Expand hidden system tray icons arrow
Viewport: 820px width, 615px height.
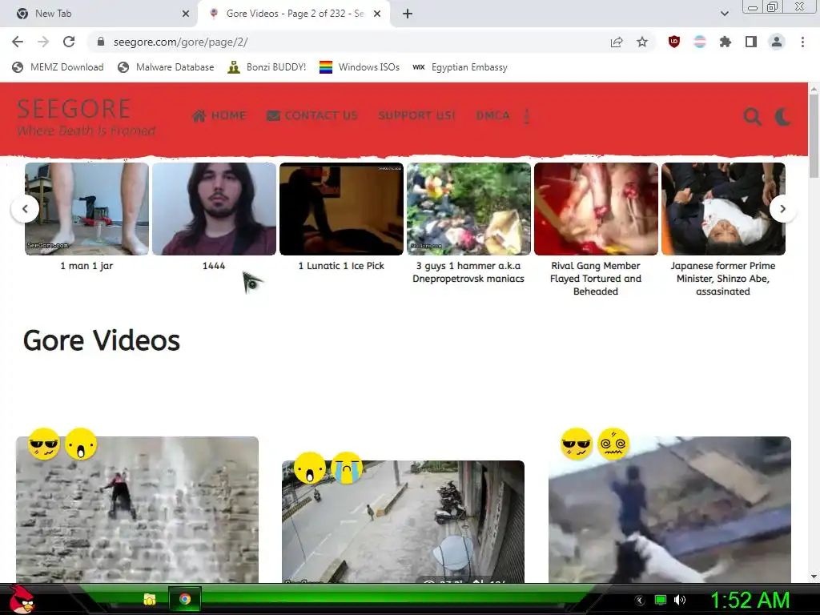pos(639,601)
